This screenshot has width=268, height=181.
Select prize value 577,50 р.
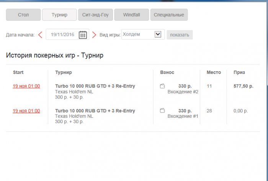click(x=243, y=86)
